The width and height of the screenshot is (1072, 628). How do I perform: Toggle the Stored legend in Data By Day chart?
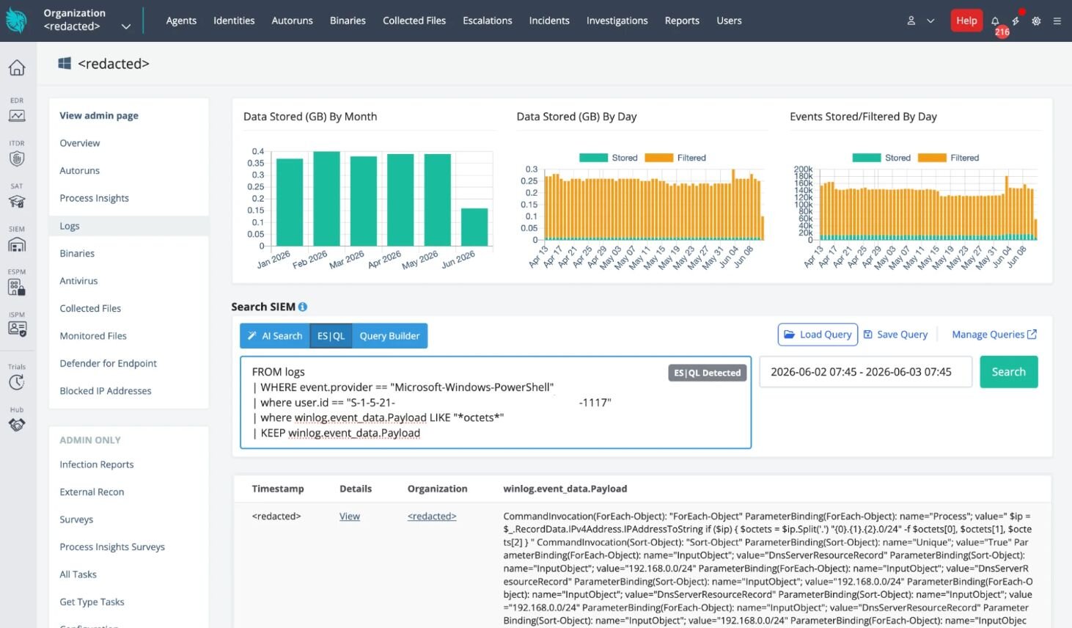608,158
